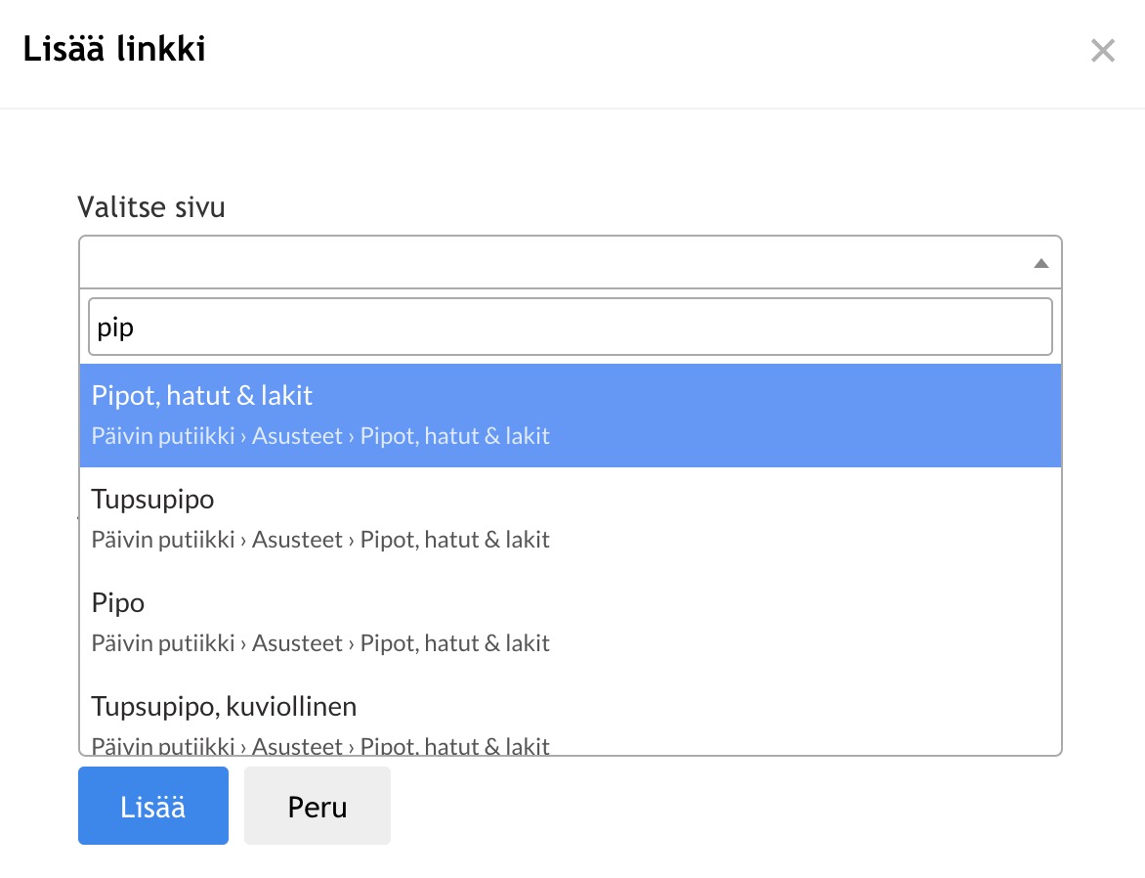Click the breadcrumb path in the highlighted option
1145x878 pixels.
tap(320, 436)
